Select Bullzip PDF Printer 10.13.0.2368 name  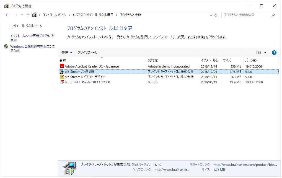point(87,82)
